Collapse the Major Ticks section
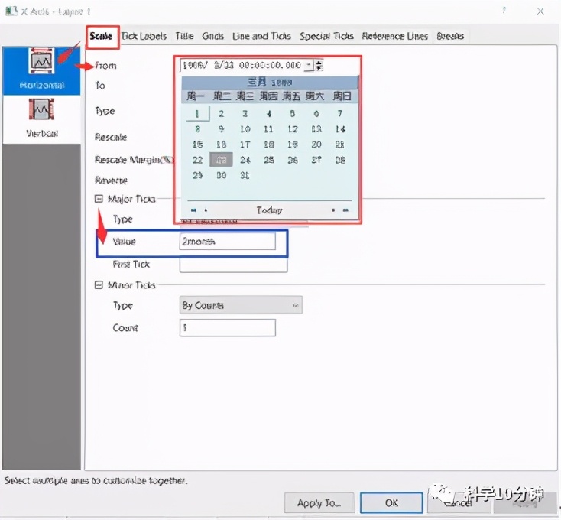This screenshot has height=520, width=561. click(99, 199)
